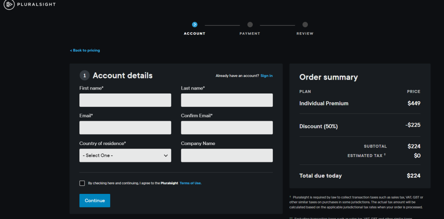Click the Continue button
444x219 pixels.
[x=95, y=201]
